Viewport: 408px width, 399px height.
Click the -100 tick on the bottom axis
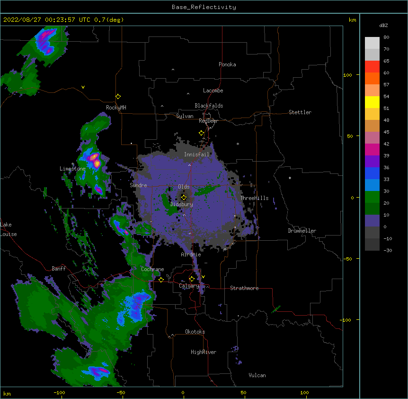(59, 392)
